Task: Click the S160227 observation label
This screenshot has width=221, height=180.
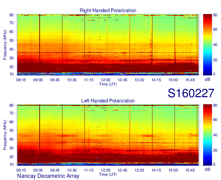Action: click(x=191, y=93)
